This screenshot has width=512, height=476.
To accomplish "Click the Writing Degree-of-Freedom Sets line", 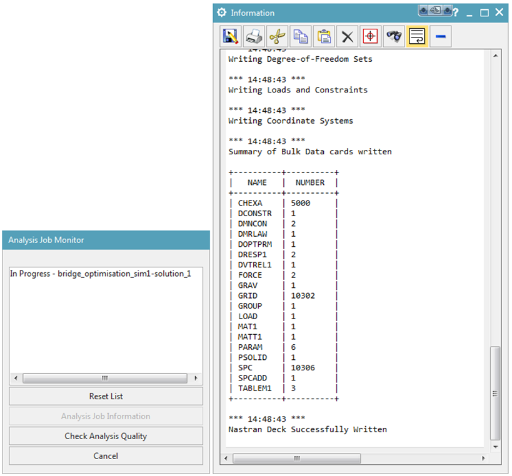I will pos(300,59).
